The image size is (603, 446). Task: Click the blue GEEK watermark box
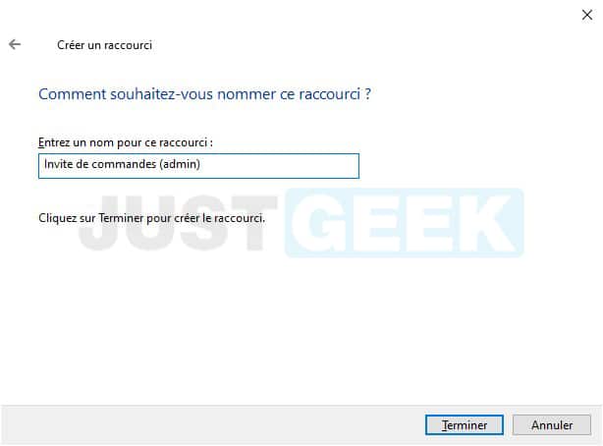pos(405,223)
